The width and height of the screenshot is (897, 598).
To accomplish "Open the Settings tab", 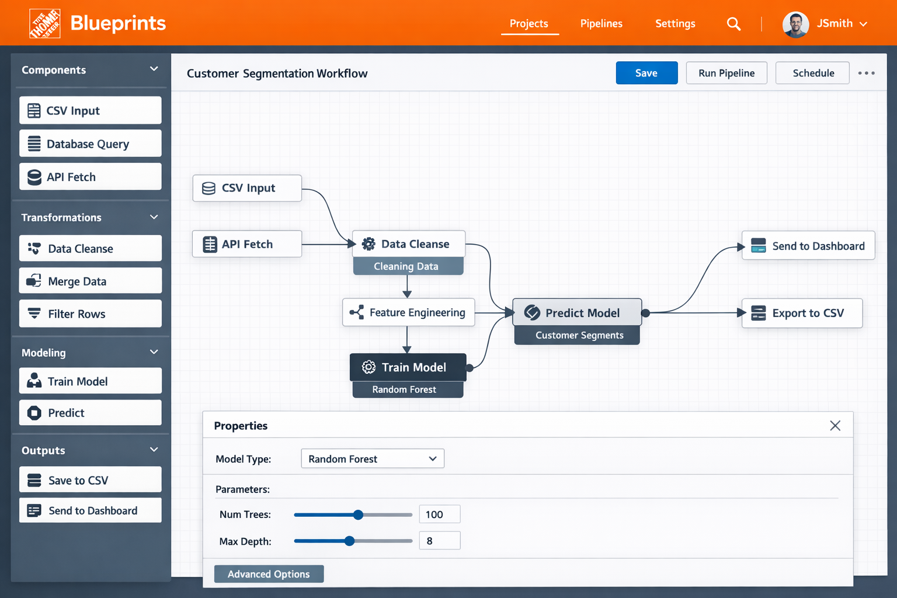I will (x=675, y=24).
